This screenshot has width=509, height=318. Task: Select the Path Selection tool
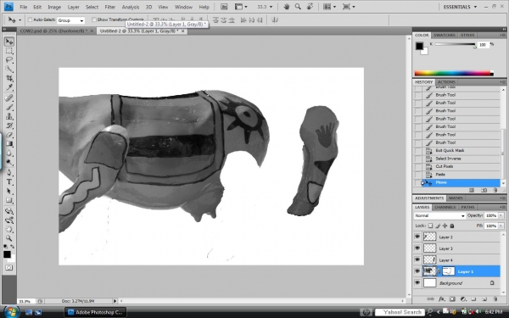pyautogui.click(x=9, y=191)
